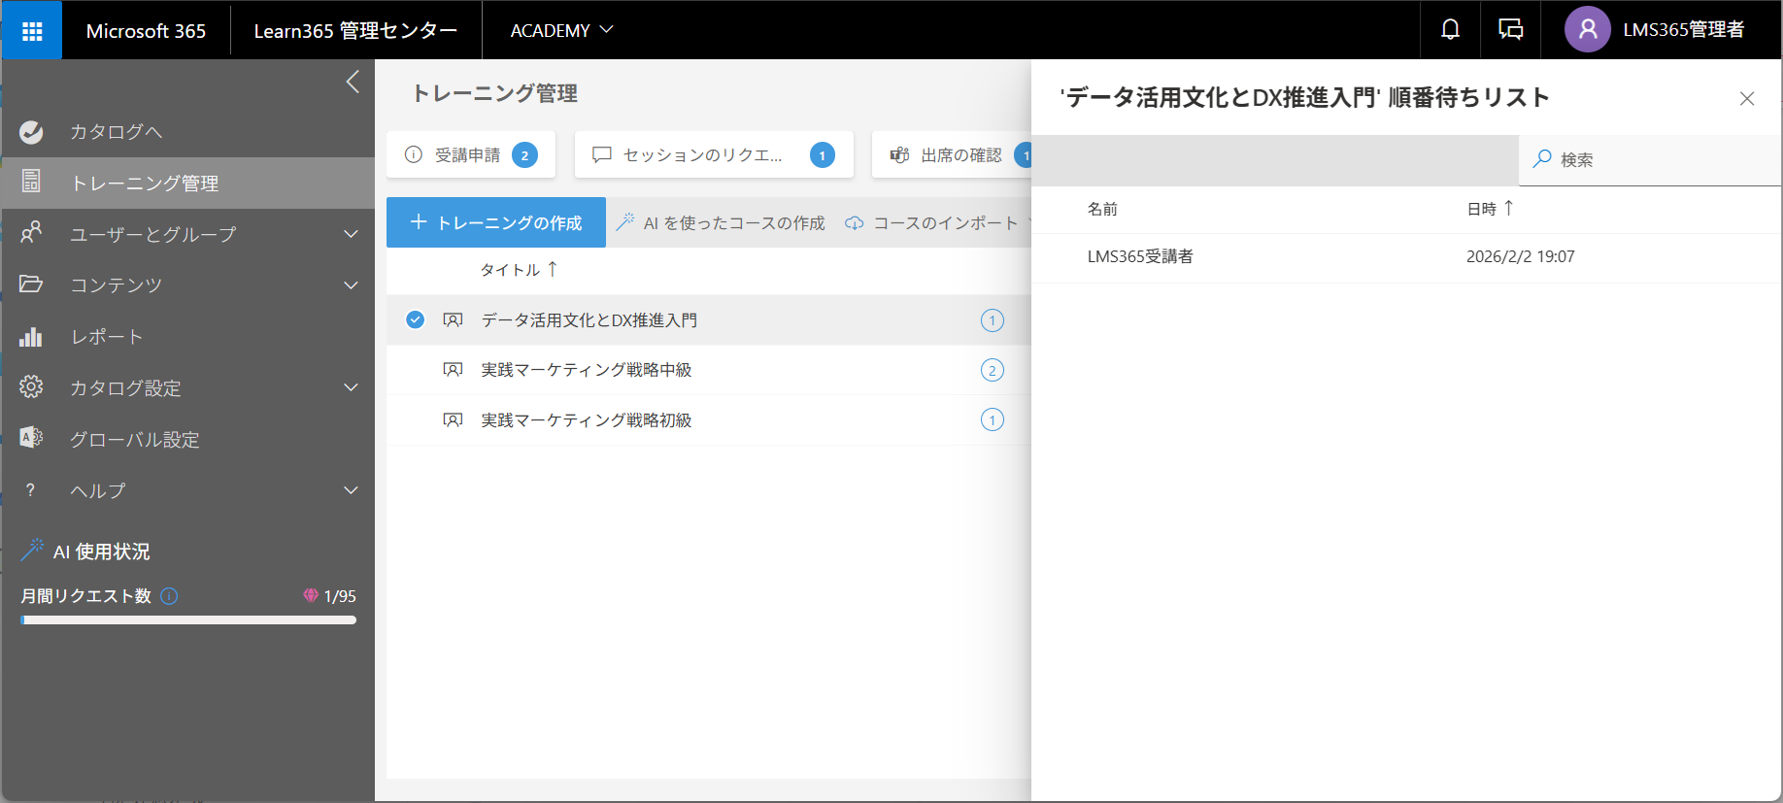This screenshot has width=1783, height=803.
Task: Deselect the データ活用文化とDX推進入門 row checkbox
Action: point(415,319)
